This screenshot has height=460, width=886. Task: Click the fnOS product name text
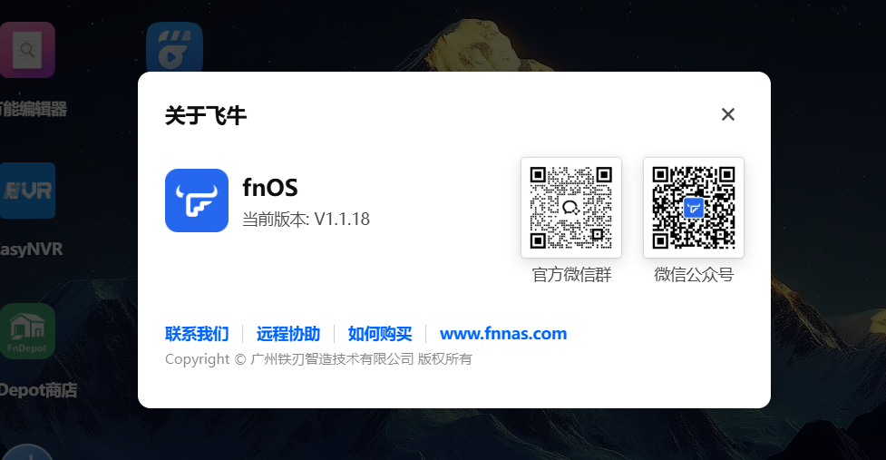pyautogui.click(x=270, y=188)
